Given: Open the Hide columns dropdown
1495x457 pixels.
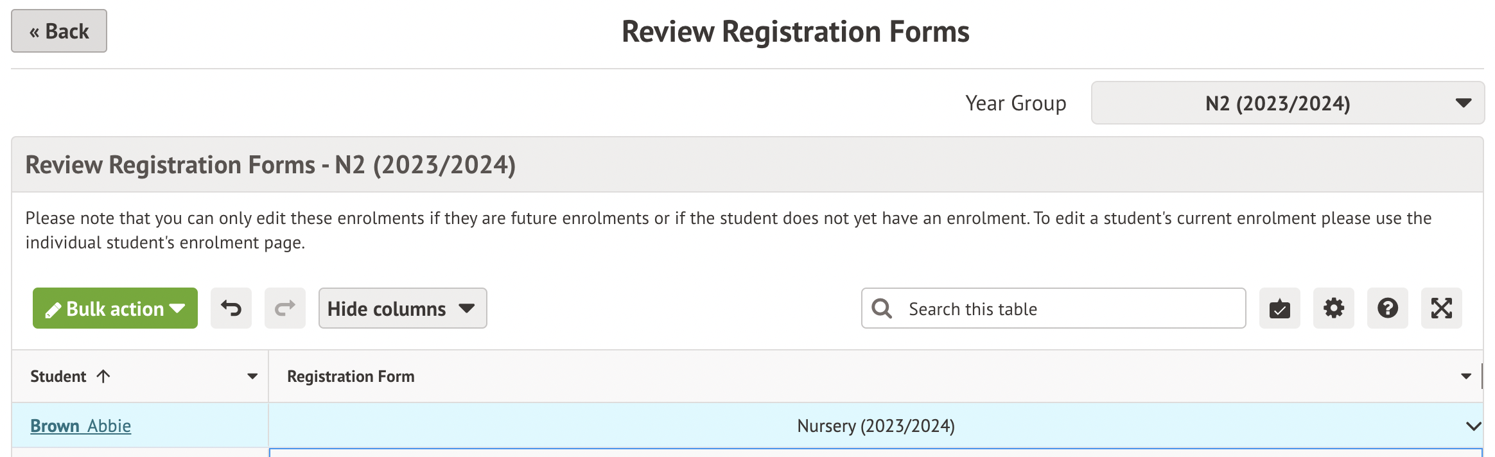Looking at the screenshot, I should click(x=402, y=309).
